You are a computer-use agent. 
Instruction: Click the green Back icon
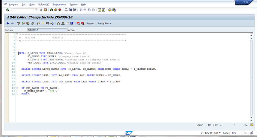pos(51,10)
